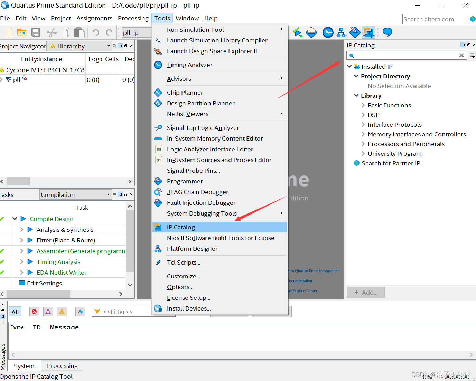Pin the IP Catalog panel

pyautogui.click(x=463, y=45)
